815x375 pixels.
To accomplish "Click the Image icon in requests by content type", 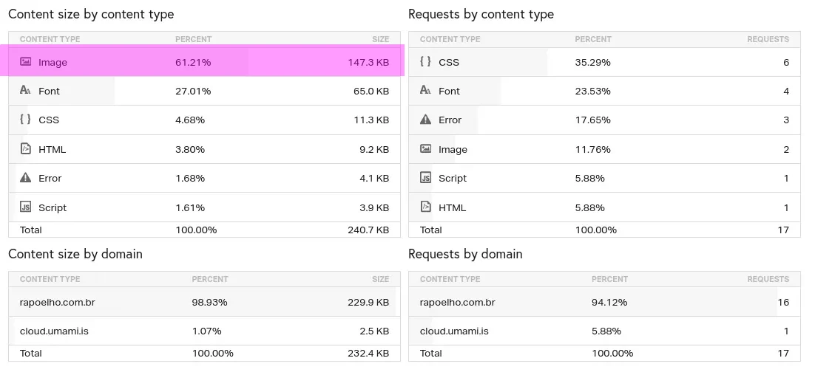I will pos(425,149).
